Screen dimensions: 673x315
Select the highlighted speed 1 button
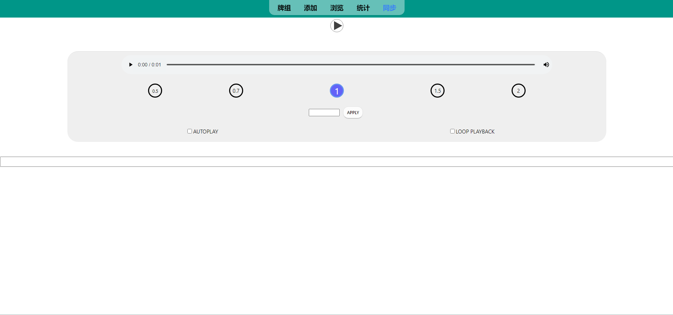click(337, 91)
